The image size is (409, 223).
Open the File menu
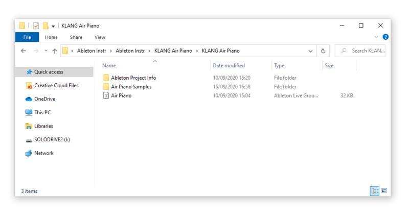[x=27, y=37]
